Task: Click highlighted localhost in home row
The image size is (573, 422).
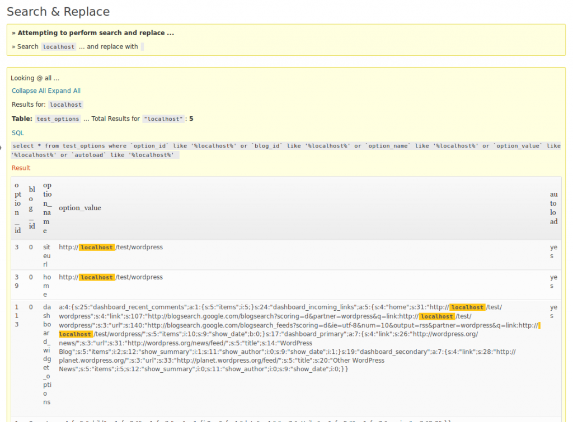Action: click(x=97, y=277)
